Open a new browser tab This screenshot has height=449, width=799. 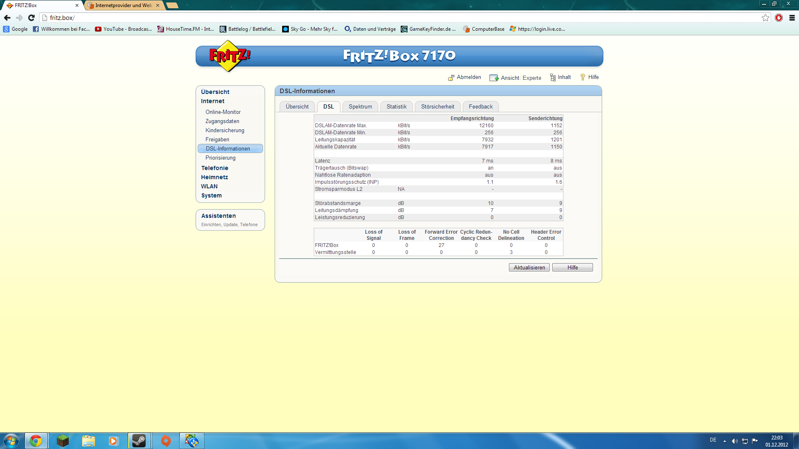[x=172, y=5]
